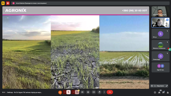Open meeting details info icon

click(155, 93)
